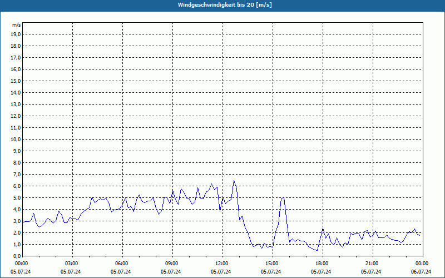The image size is (445, 278).
Task: Select y-axis value '7,0'
Action: coord(17,174)
